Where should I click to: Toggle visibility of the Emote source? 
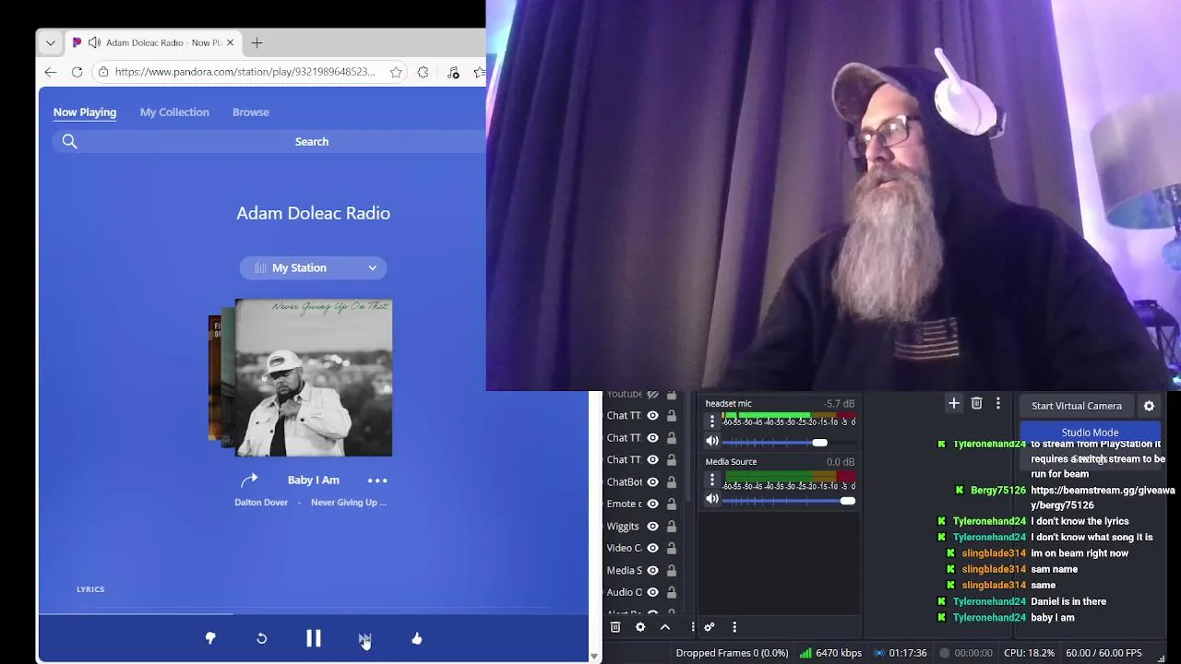point(652,504)
